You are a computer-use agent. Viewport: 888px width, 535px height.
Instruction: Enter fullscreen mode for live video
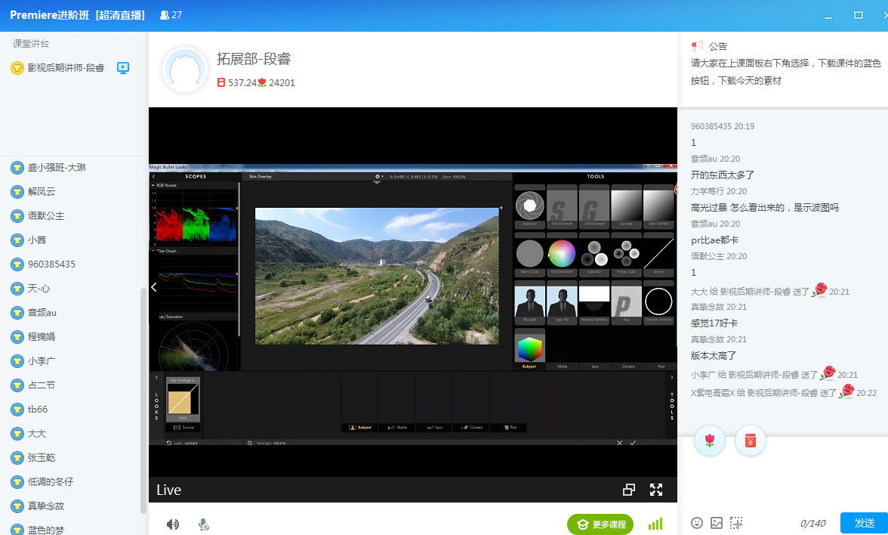point(656,490)
